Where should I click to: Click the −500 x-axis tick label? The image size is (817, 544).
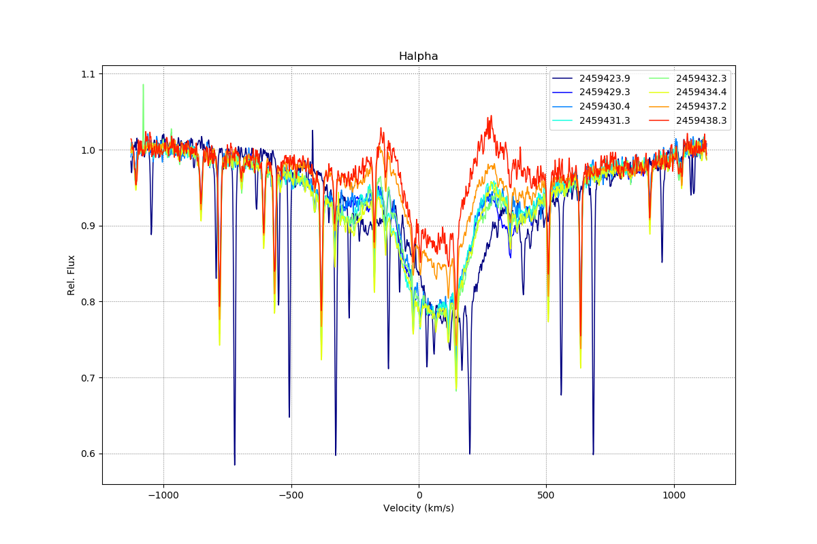pos(291,496)
